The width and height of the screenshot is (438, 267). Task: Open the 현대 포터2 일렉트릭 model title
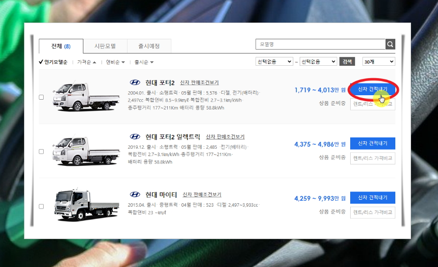[x=173, y=137]
